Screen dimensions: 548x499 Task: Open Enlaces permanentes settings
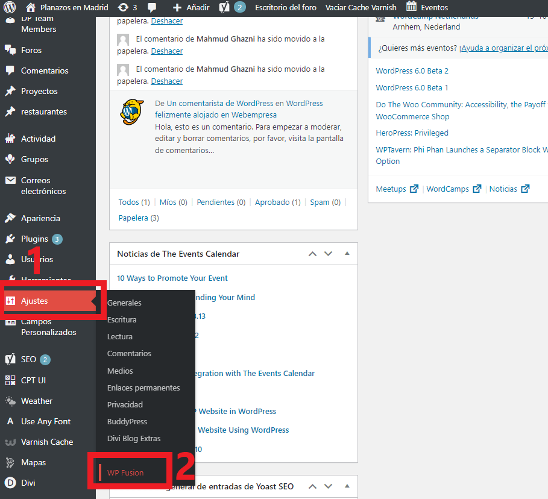click(143, 388)
